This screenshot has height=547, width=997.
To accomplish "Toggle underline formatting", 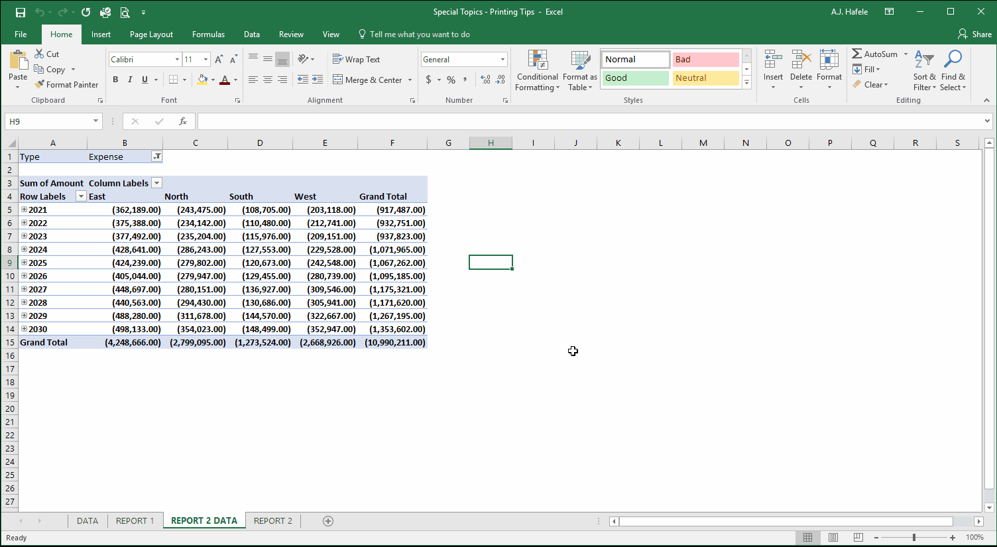I will click(145, 80).
